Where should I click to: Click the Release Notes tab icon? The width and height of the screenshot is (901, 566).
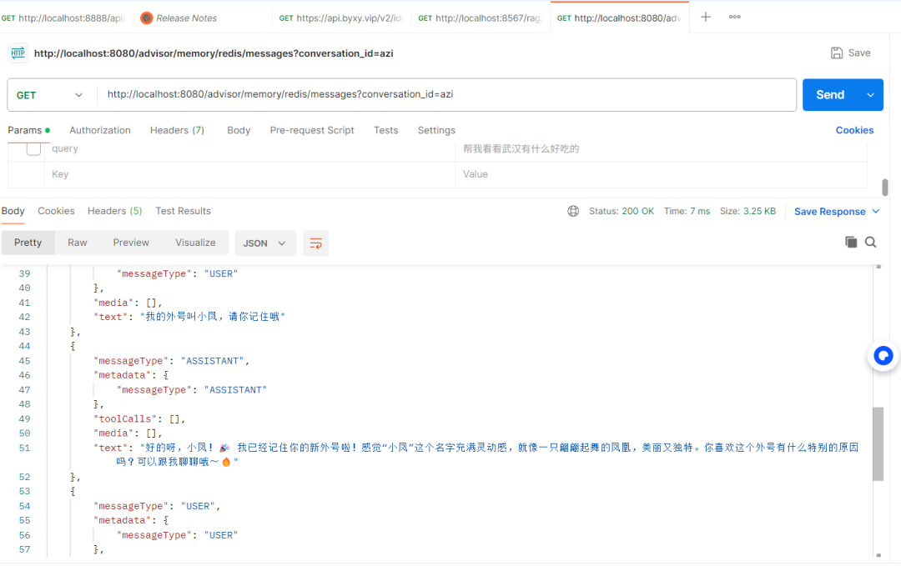147,18
